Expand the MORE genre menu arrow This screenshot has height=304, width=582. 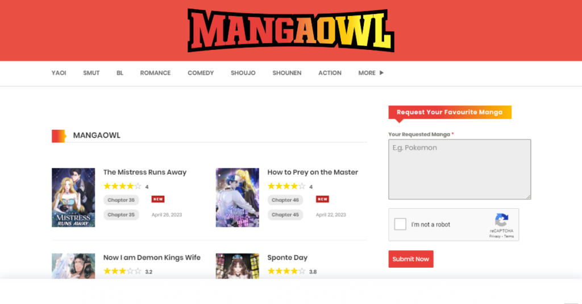pyautogui.click(x=381, y=73)
